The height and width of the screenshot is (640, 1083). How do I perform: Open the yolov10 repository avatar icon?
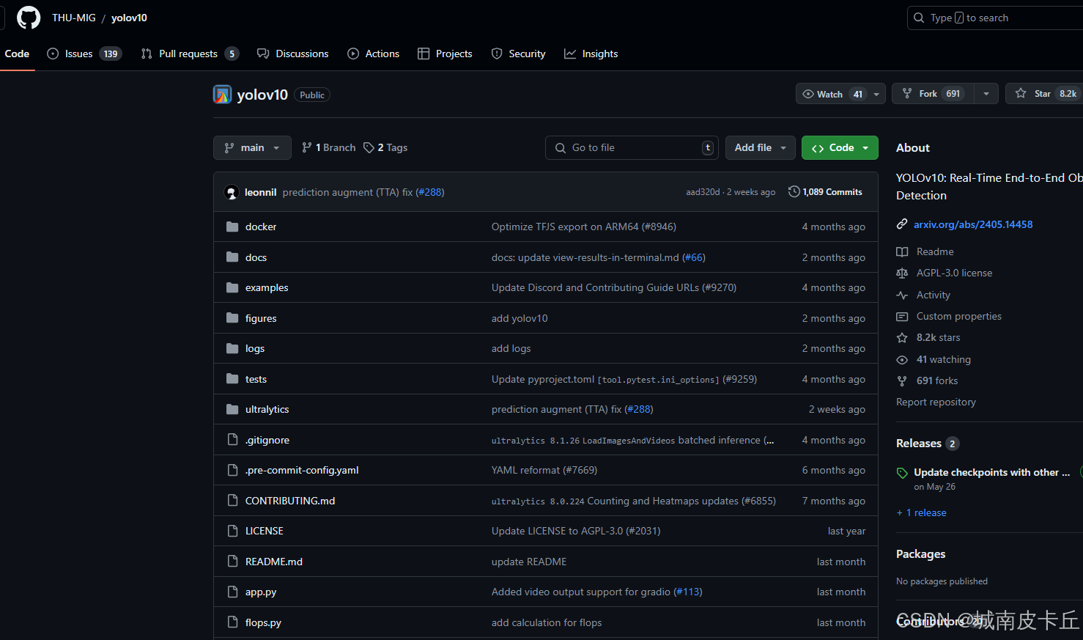pos(222,95)
